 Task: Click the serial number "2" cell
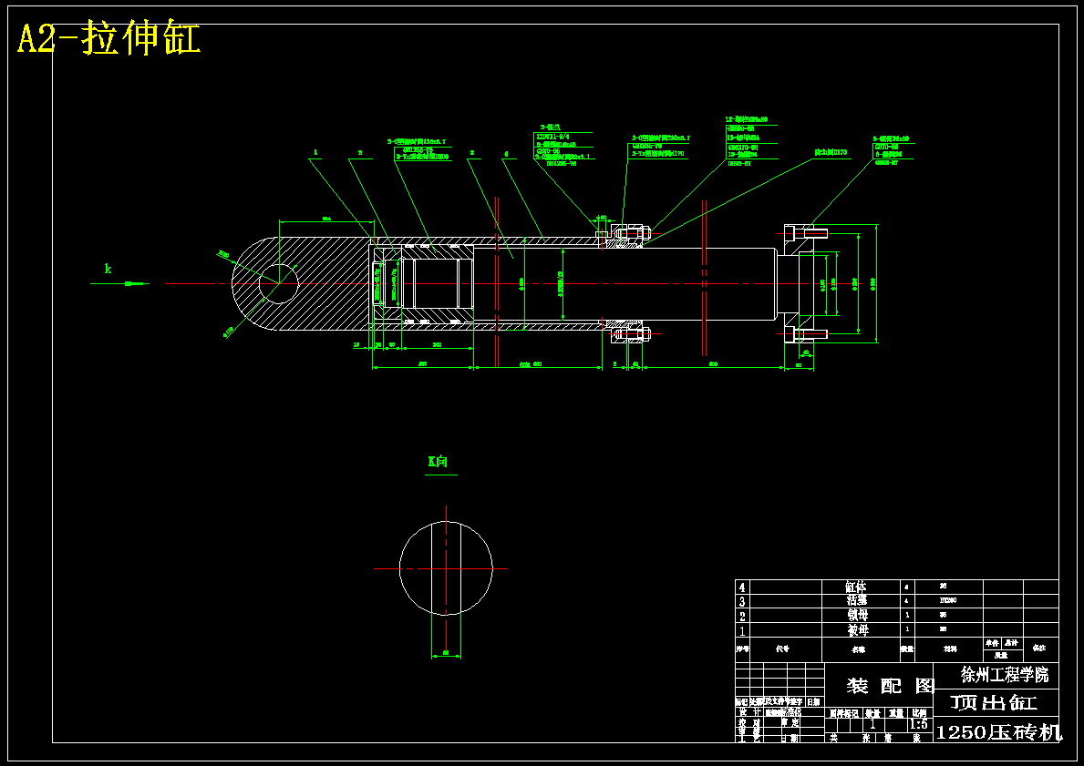point(742,616)
